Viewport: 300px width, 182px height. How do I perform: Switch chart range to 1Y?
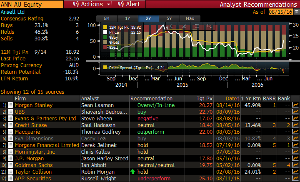127,19
